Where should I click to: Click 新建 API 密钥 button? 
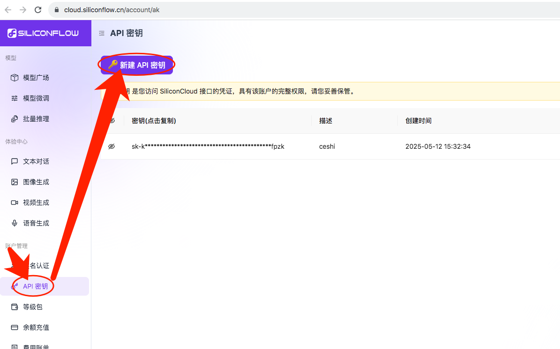137,65
